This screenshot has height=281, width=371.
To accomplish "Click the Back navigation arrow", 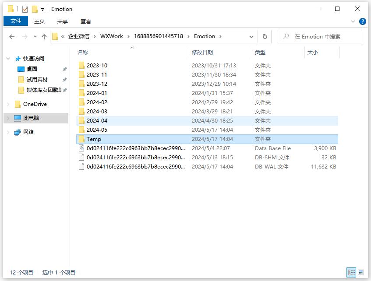I will 12,37.
